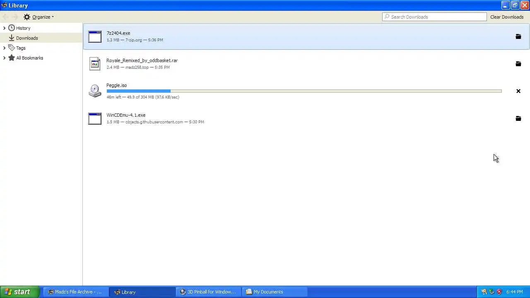Switch to My Documents taskbar window
Image resolution: width=530 pixels, height=298 pixels.
point(275,292)
